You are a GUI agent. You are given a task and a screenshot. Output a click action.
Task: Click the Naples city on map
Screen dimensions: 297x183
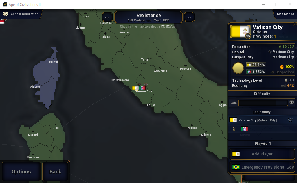[192, 125]
